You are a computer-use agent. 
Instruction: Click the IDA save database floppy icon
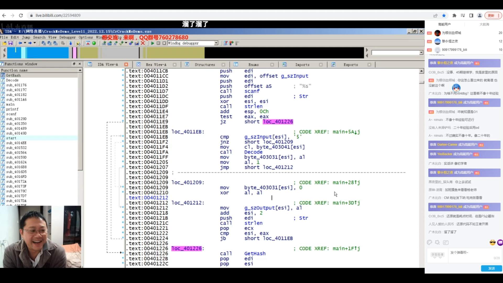point(10,43)
